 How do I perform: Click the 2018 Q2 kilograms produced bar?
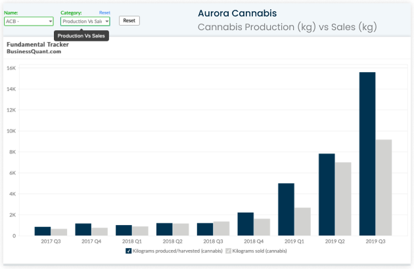tap(164, 229)
